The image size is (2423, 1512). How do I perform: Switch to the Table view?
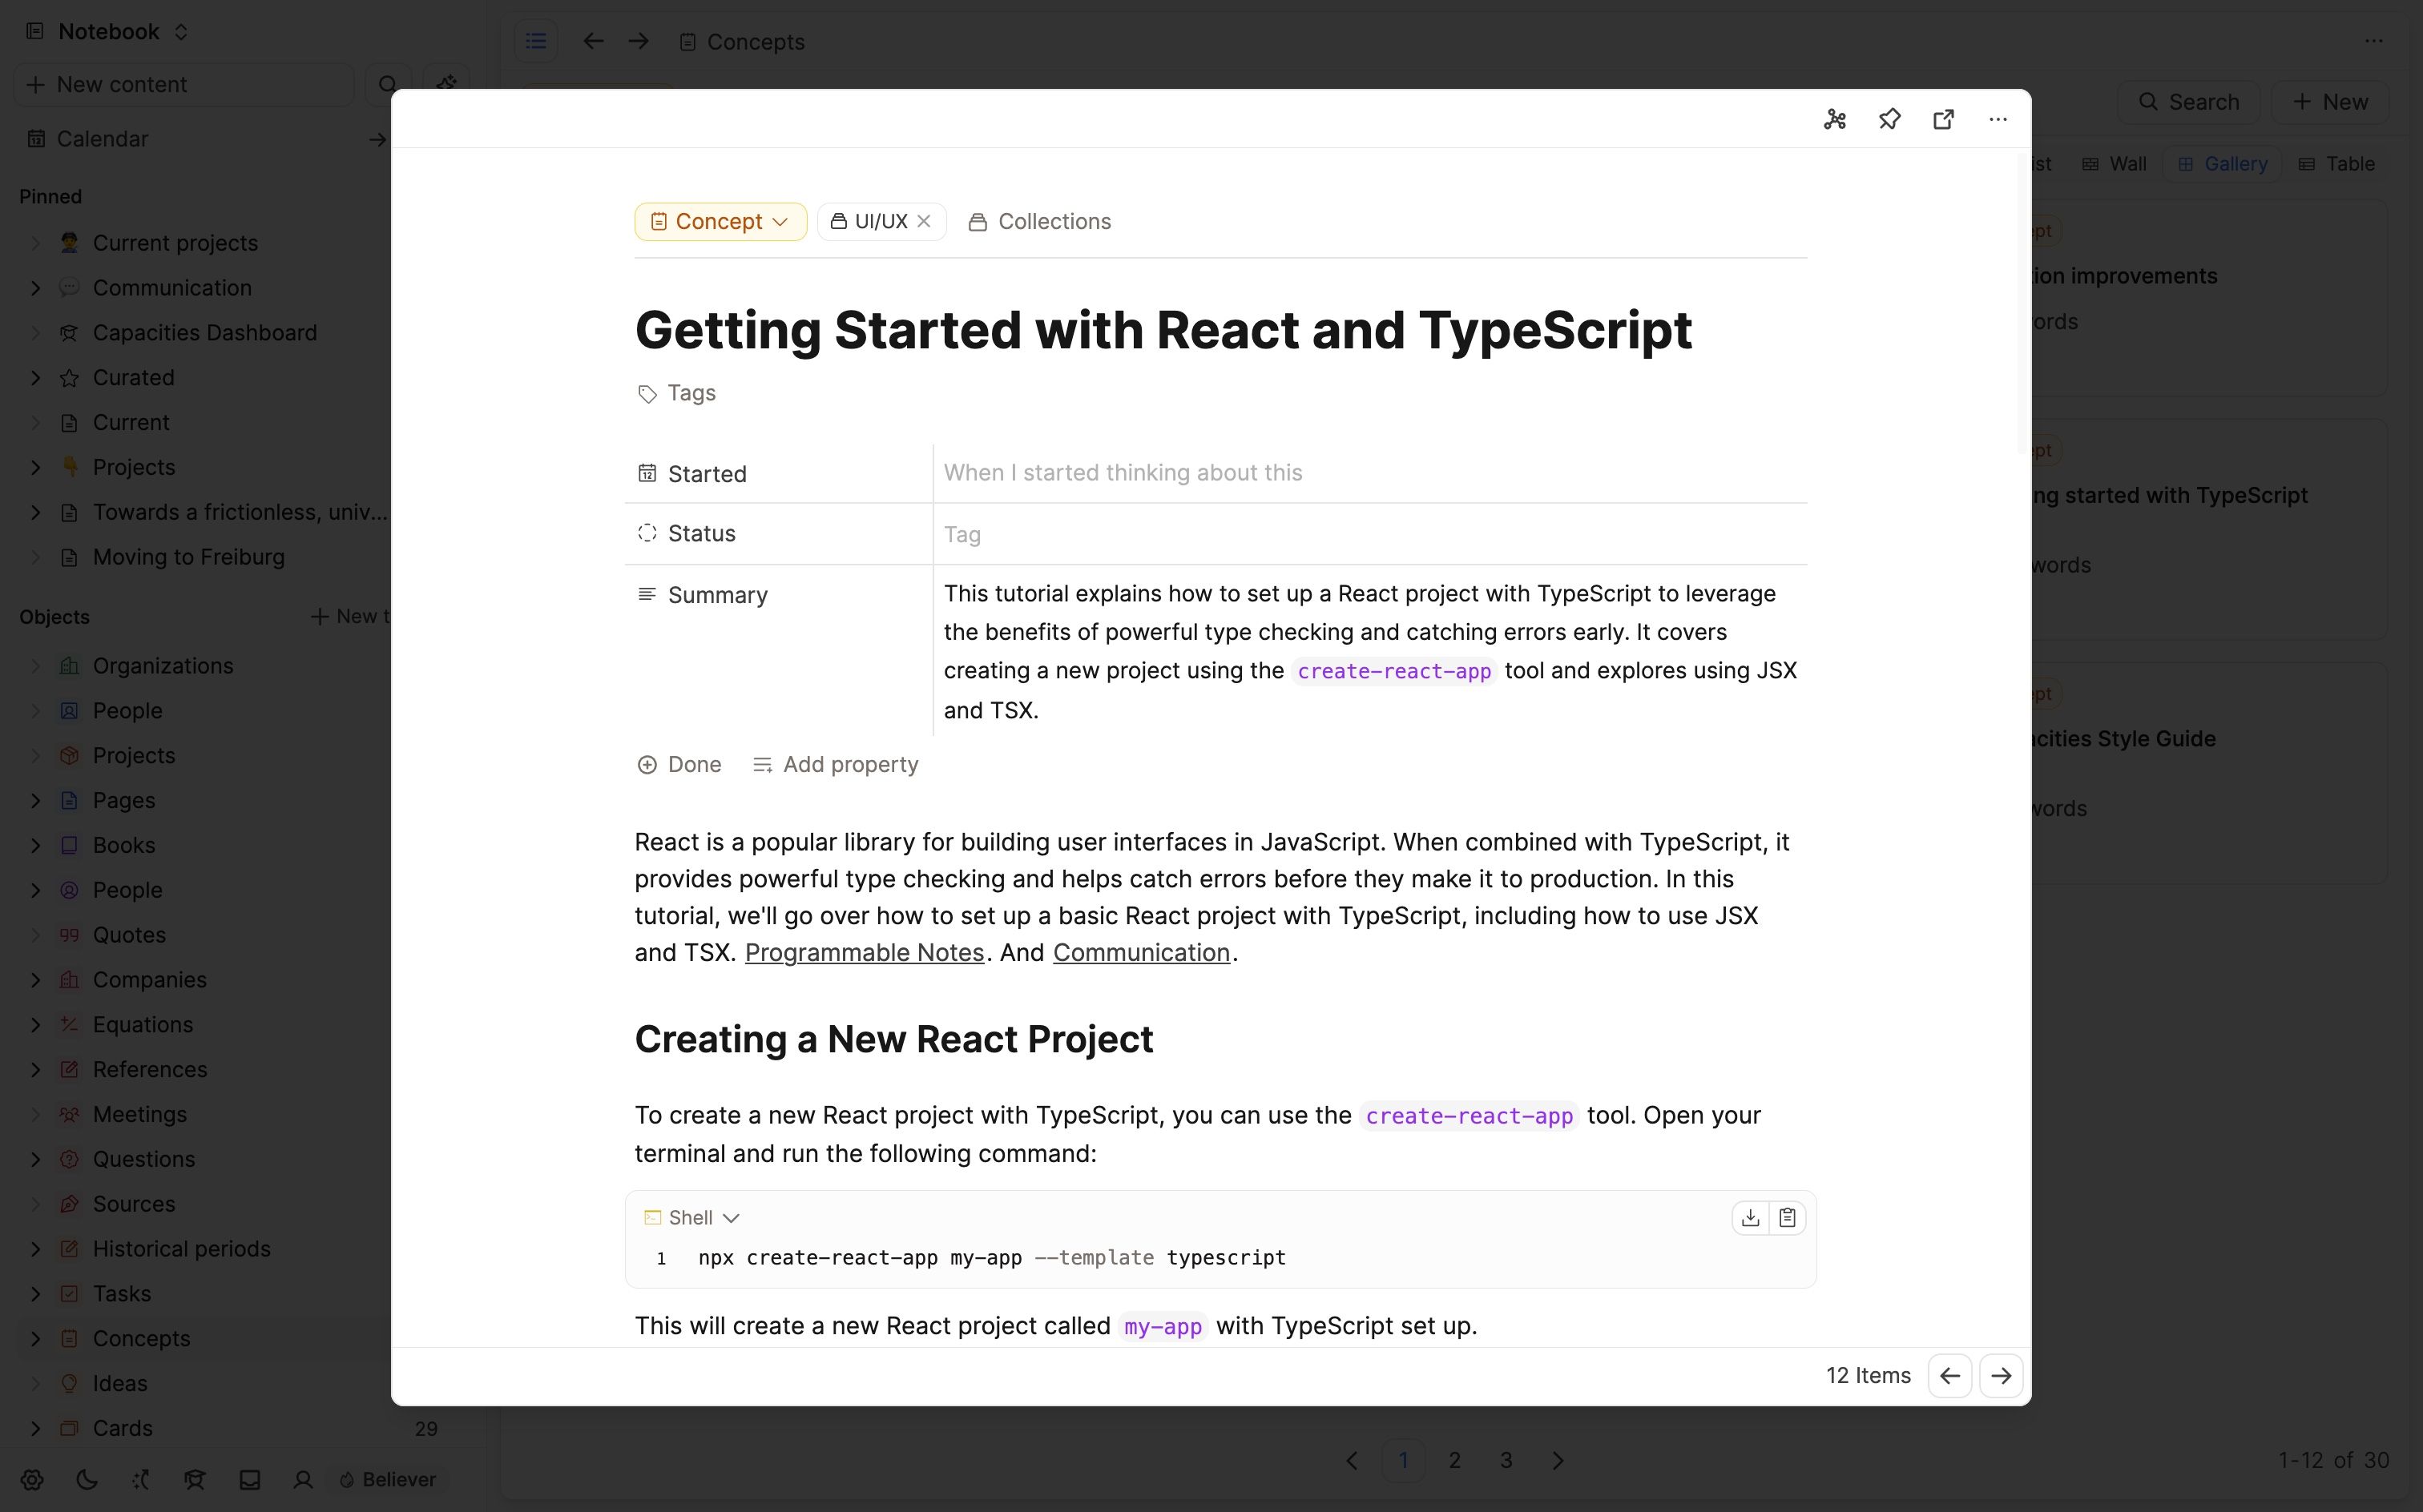[x=2338, y=163]
